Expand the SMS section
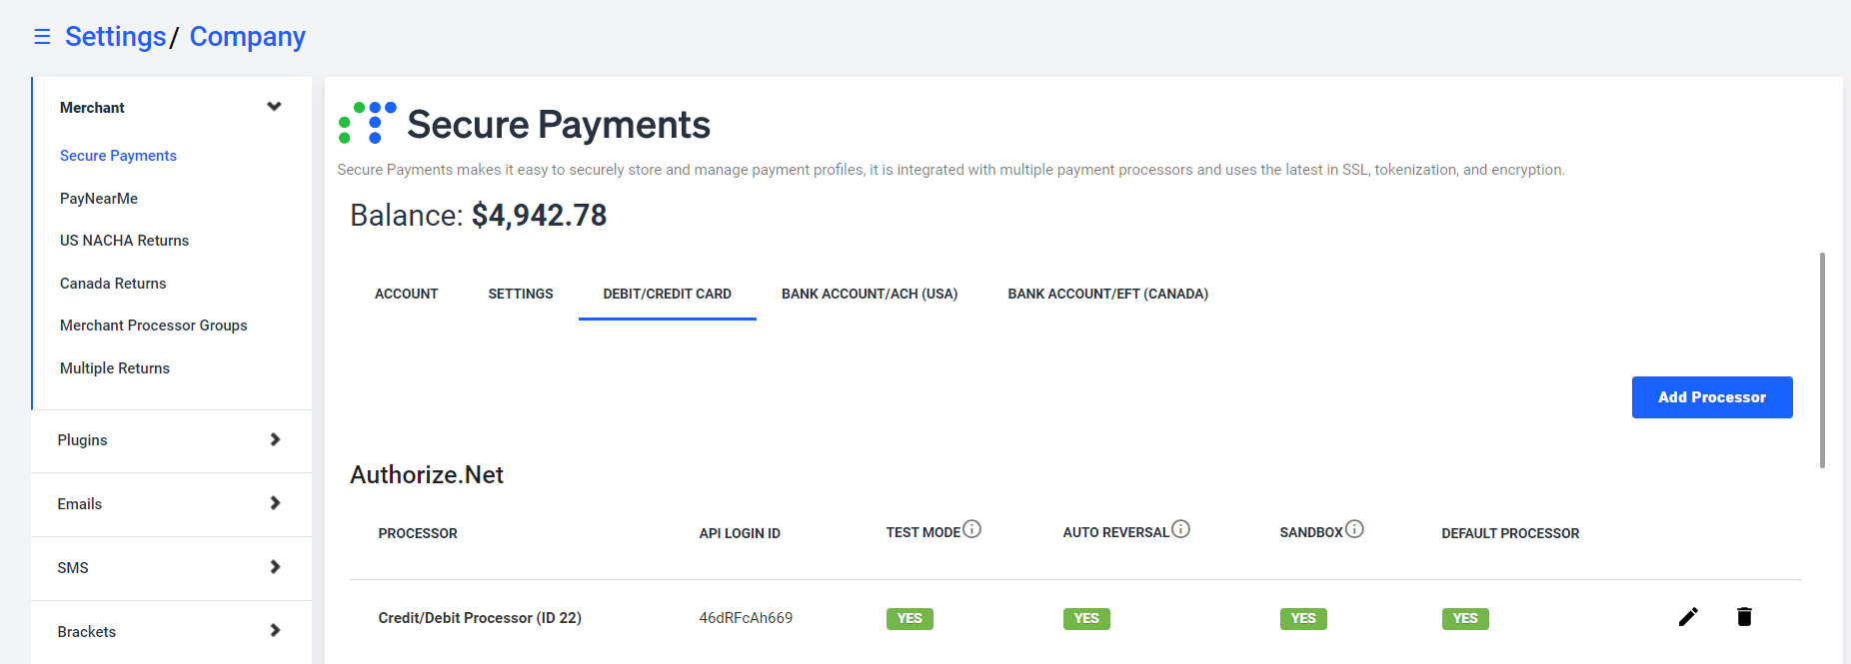The width and height of the screenshot is (1851, 664). click(171, 568)
